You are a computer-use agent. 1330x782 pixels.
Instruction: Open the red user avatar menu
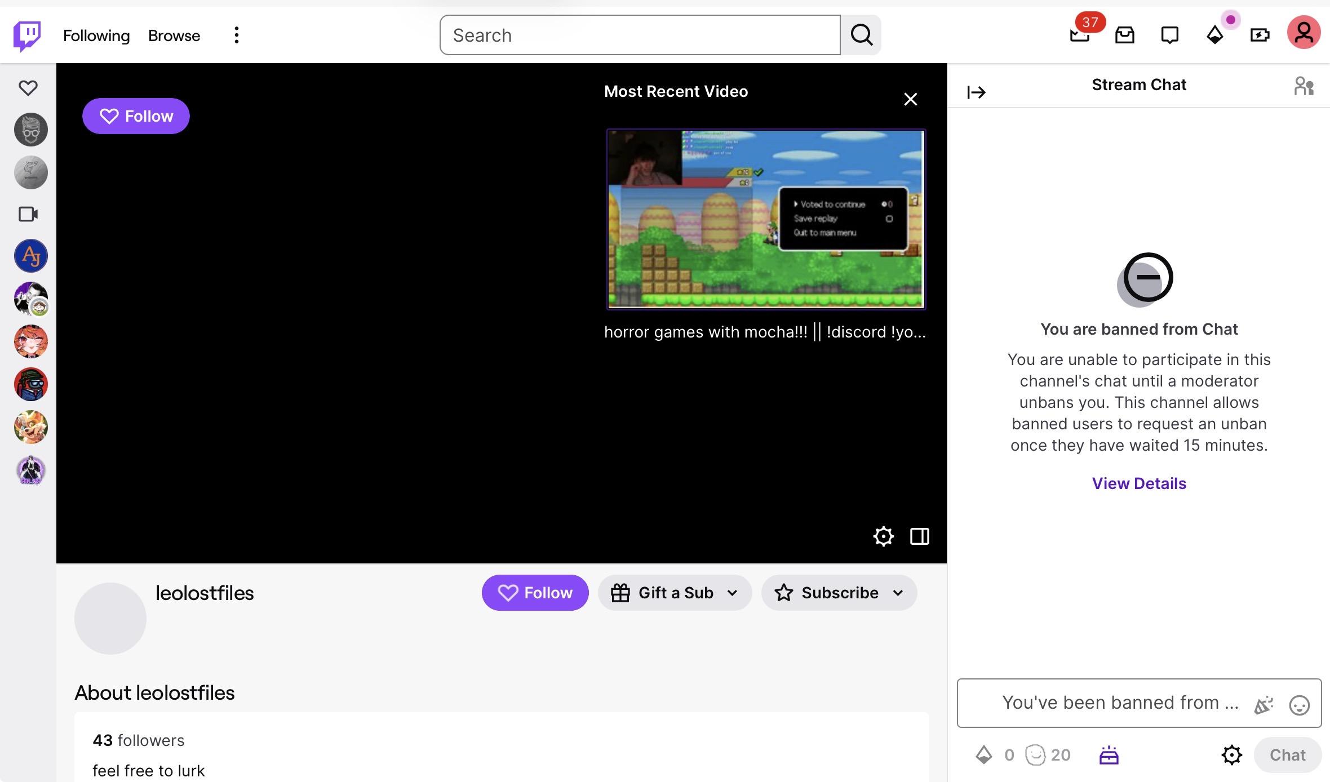point(1304,33)
